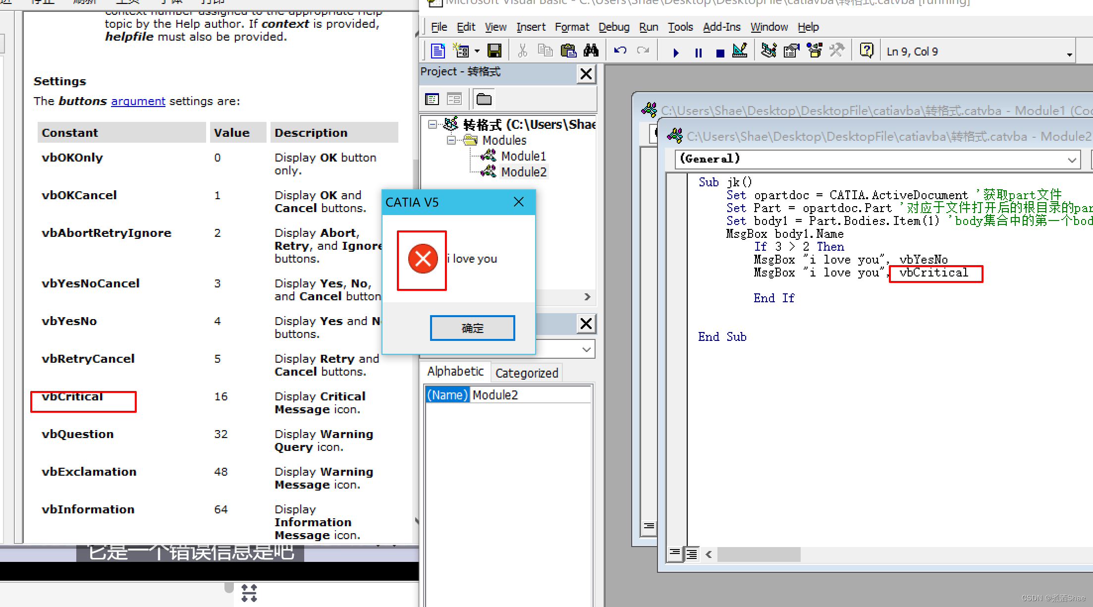This screenshot has width=1093, height=607.
Task: Click the Reset stop square icon
Action: tap(720, 53)
